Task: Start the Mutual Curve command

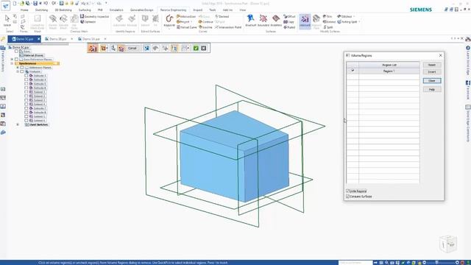Action: pyautogui.click(x=186, y=27)
